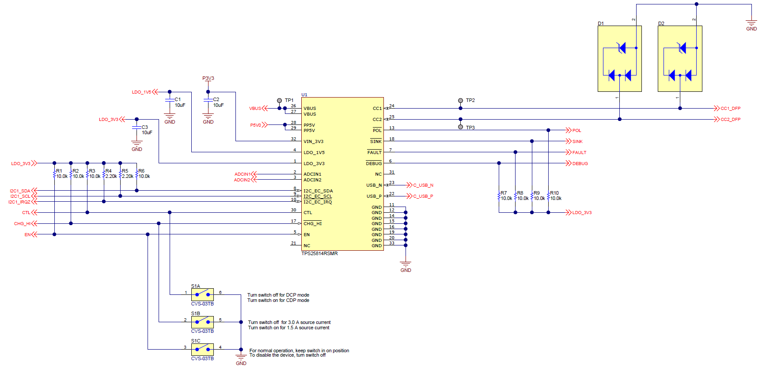Click the D2 diode package symbol

(x=680, y=59)
